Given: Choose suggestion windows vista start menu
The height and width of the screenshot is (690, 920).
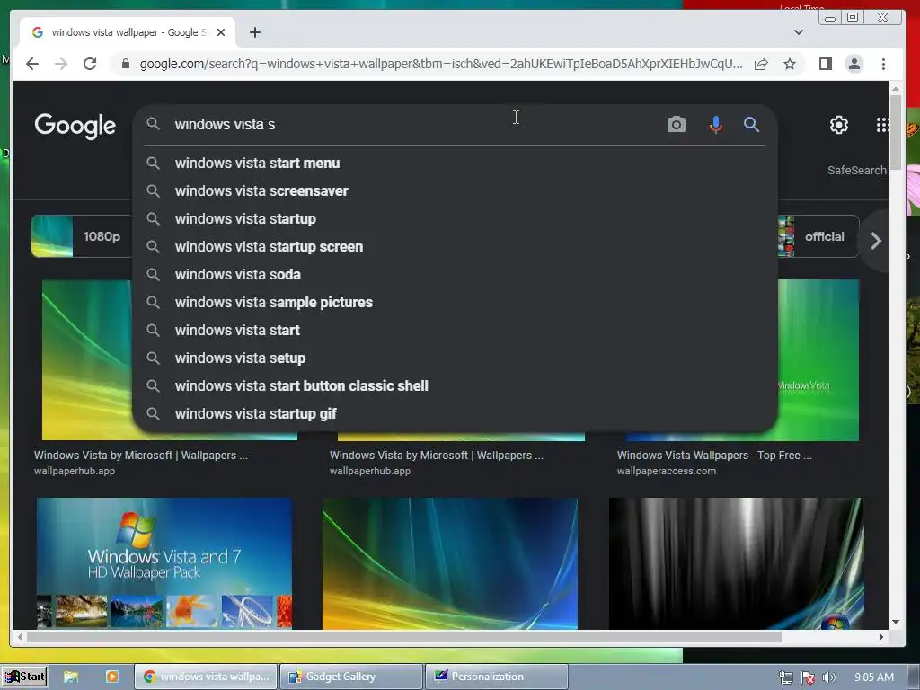Looking at the screenshot, I should click(x=455, y=164).
